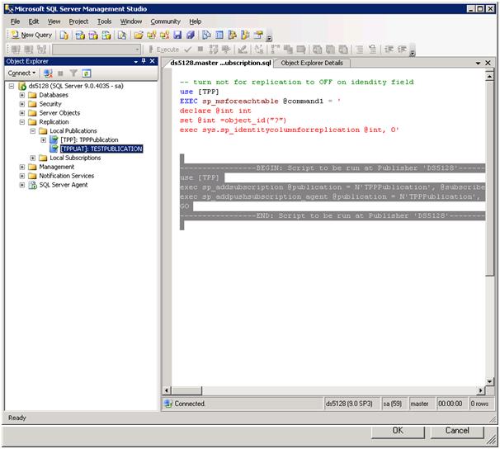Open the SQL editor toolbar overflow arrow
The height and width of the screenshot is (449, 500).
413,53
